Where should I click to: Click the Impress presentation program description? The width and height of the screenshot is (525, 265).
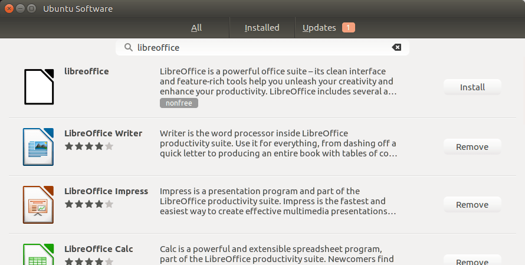tap(278, 201)
